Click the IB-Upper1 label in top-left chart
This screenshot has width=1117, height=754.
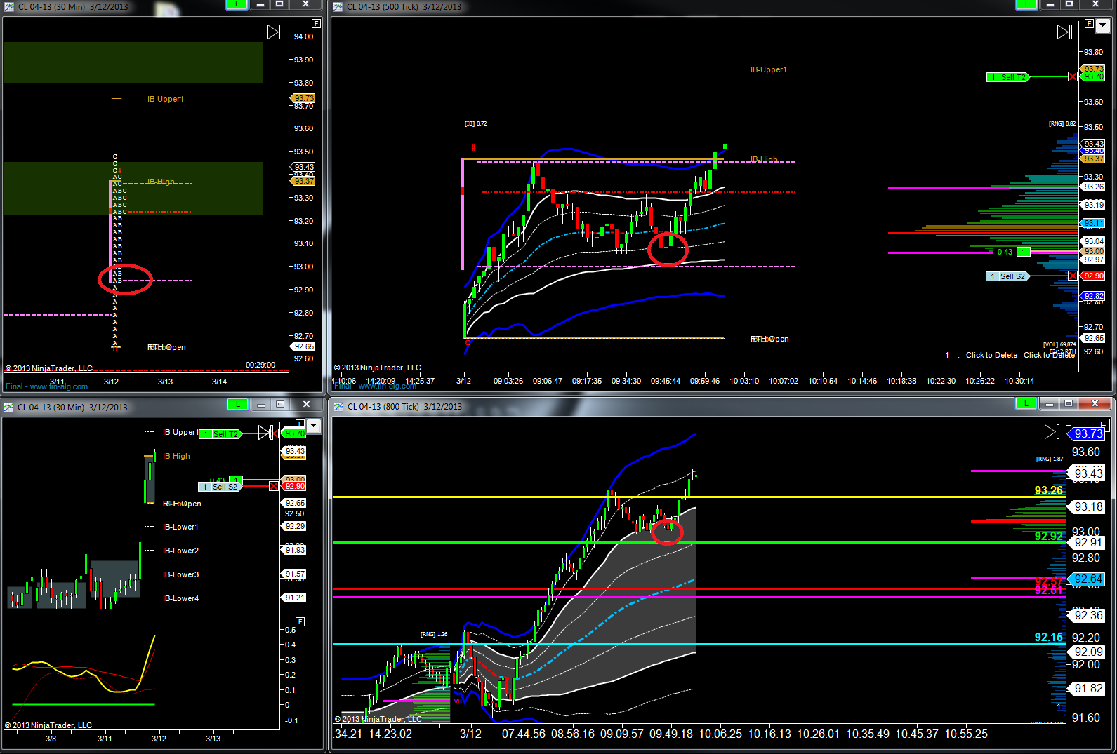165,99
